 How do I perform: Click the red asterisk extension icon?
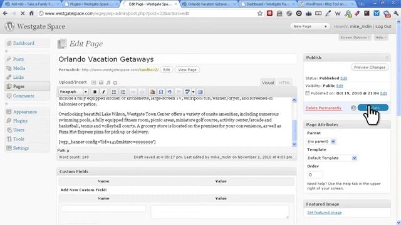[x=269, y=13]
